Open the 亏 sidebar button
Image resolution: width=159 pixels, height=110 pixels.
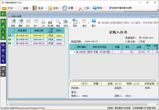point(3,61)
